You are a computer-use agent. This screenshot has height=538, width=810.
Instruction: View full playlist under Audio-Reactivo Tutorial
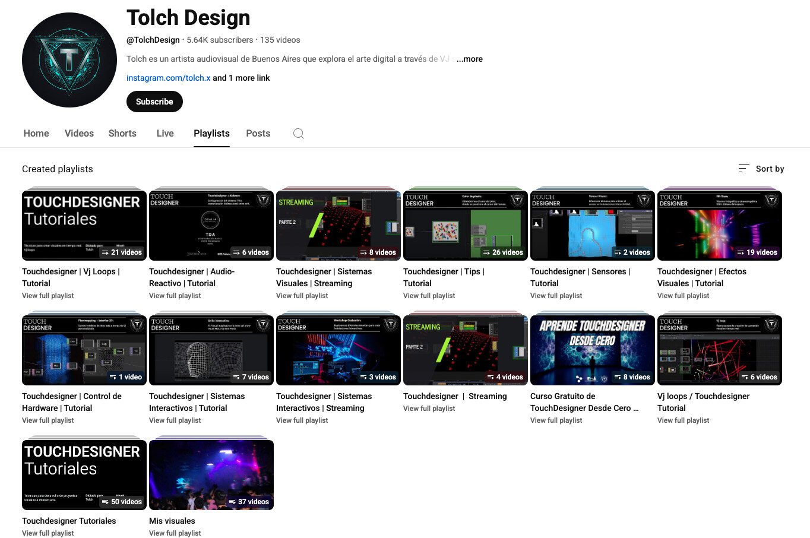(x=175, y=296)
